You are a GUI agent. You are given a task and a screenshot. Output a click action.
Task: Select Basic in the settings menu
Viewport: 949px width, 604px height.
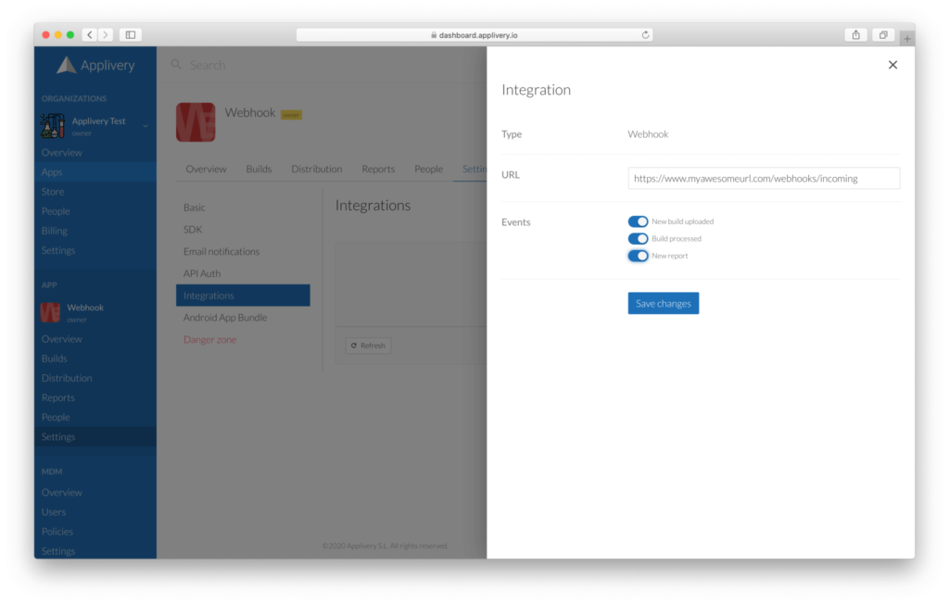coord(243,207)
